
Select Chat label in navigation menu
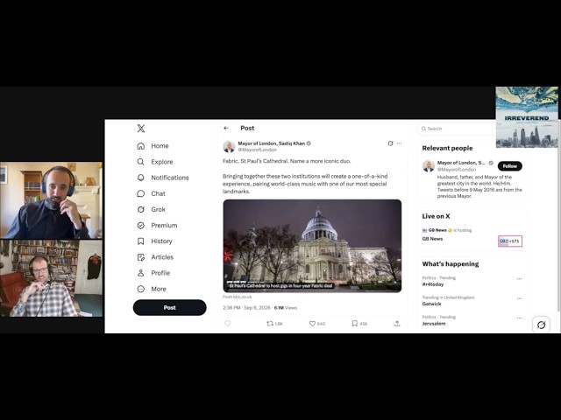pos(158,193)
